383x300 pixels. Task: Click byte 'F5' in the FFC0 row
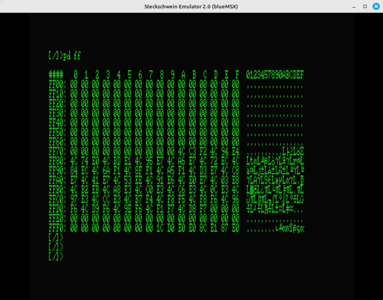(x=181, y=199)
